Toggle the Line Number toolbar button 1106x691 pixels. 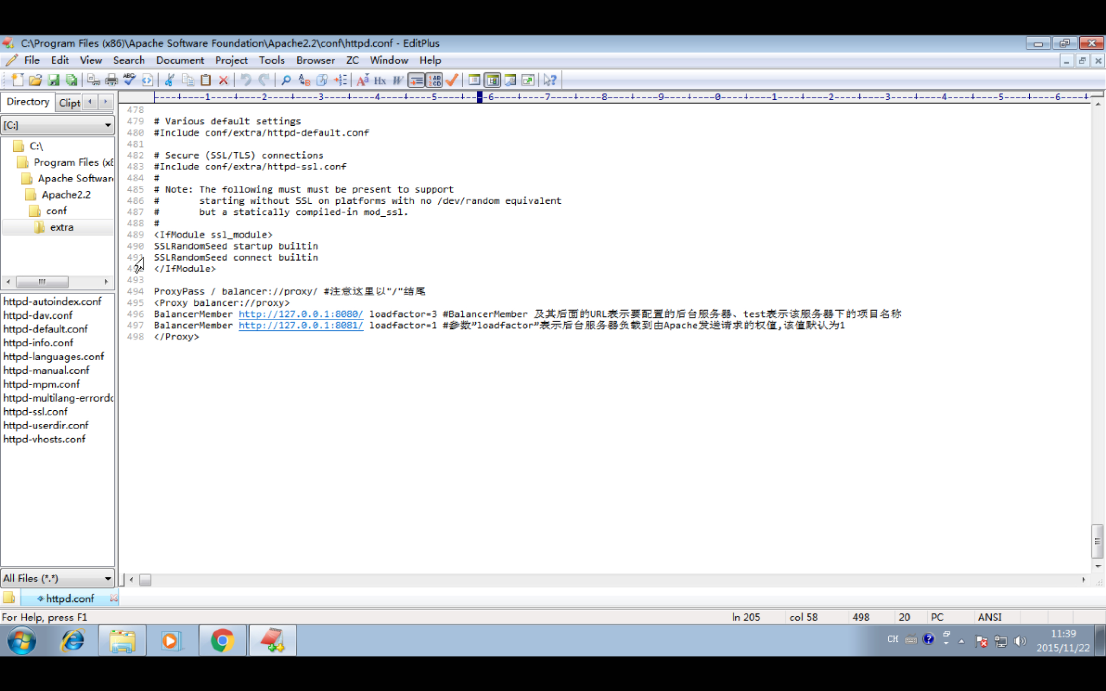[434, 80]
